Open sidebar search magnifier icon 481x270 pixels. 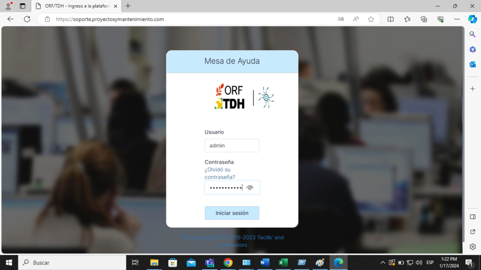tap(473, 34)
